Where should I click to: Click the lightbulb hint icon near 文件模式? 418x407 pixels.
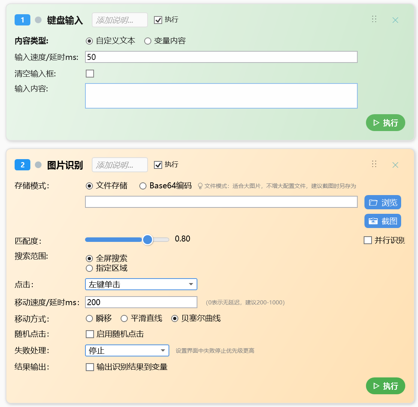[x=200, y=186]
